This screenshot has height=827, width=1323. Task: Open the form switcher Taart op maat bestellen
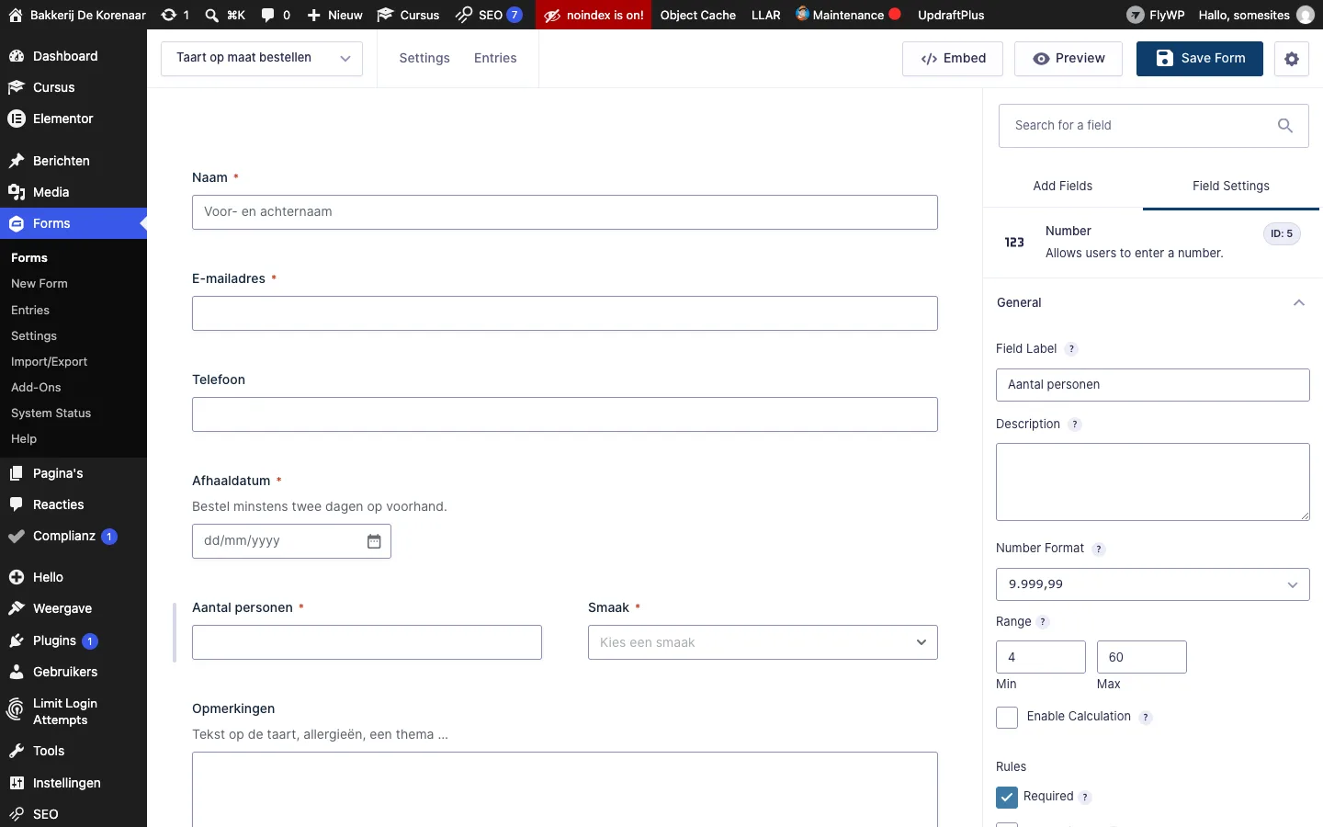pos(262,58)
